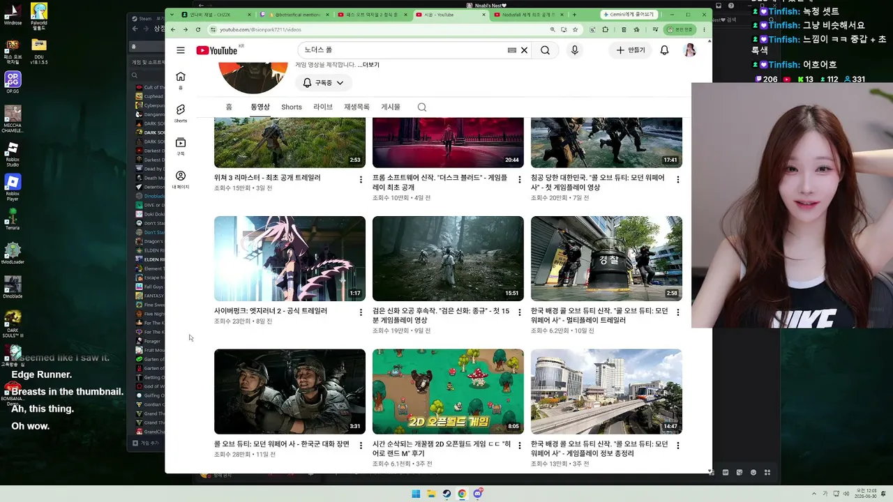The height and width of the screenshot is (502, 893).
Task: Open the Windows Start button
Action: tap(416, 494)
